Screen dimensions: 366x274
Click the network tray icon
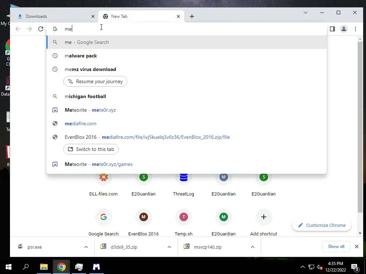(x=311, y=267)
